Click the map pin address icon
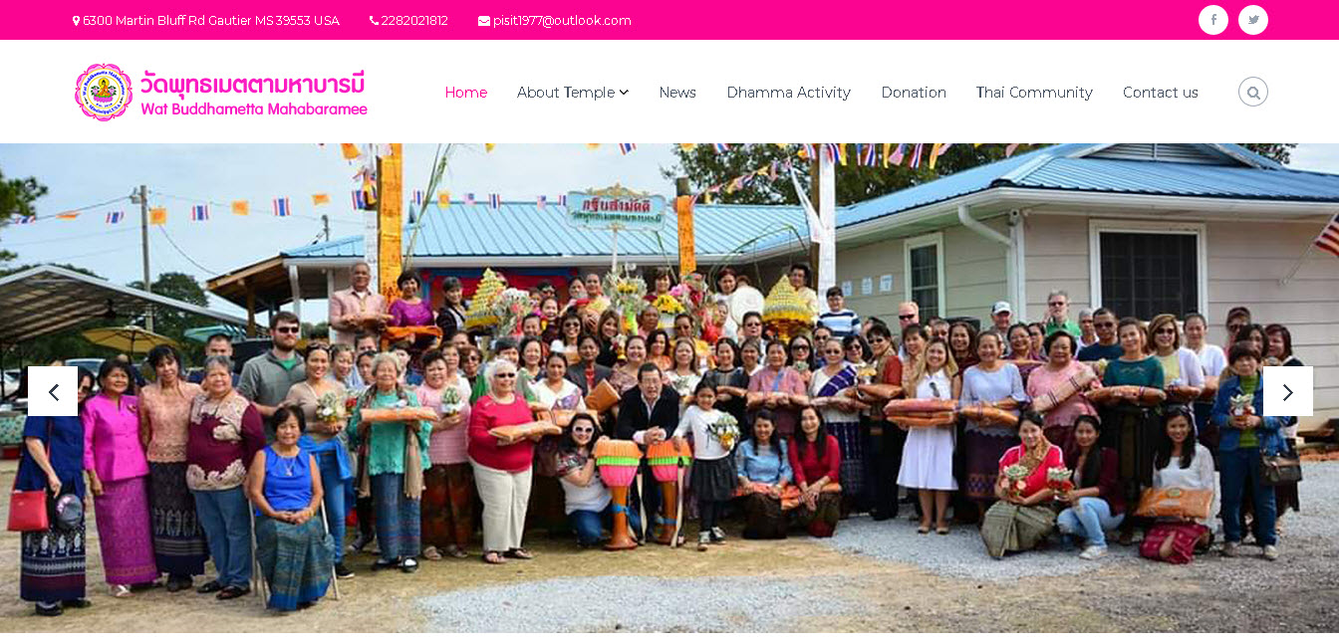This screenshot has height=644, width=1339. [76, 21]
